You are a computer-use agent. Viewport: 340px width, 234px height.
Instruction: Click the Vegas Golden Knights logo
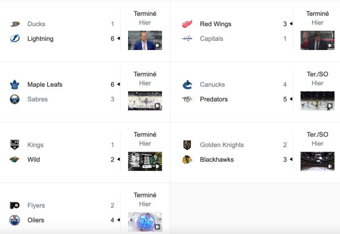pyautogui.click(x=187, y=145)
